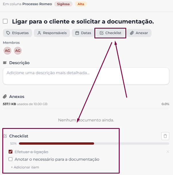The image size is (173, 175).
Task: Click the second AG member avatar
Action: point(18,51)
